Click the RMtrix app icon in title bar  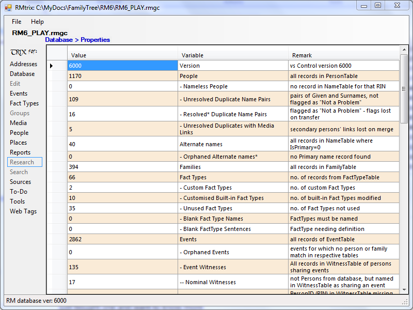[8, 8]
